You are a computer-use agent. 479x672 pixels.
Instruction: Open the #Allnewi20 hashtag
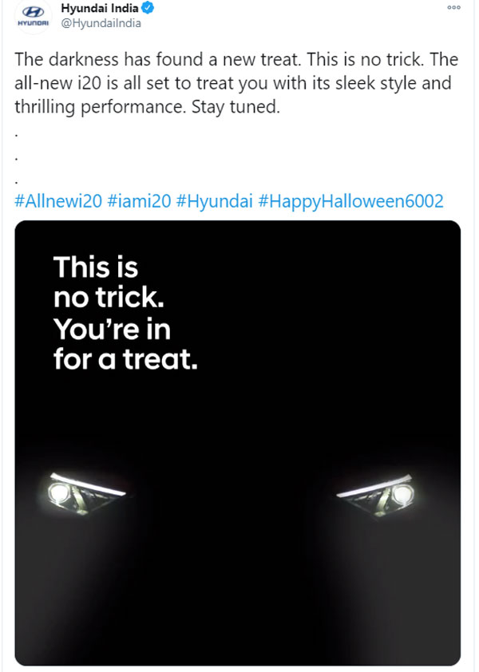coord(58,200)
